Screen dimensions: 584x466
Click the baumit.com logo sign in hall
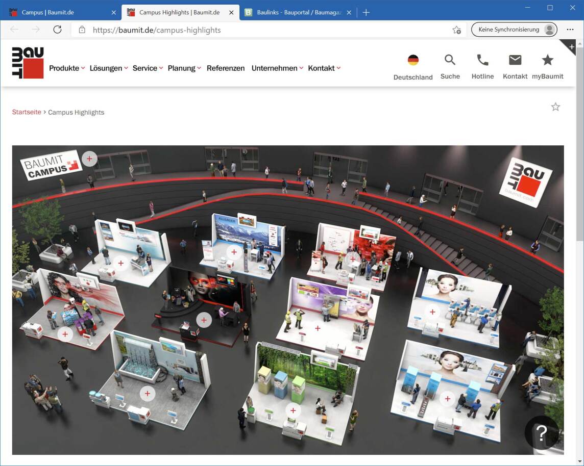pos(525,183)
